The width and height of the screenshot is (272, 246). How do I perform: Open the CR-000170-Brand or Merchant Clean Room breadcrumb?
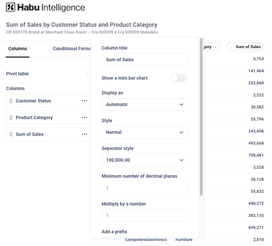[46, 32]
